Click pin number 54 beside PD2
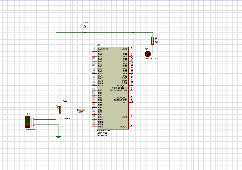The height and width of the screenshot is (170, 242). 132,101
